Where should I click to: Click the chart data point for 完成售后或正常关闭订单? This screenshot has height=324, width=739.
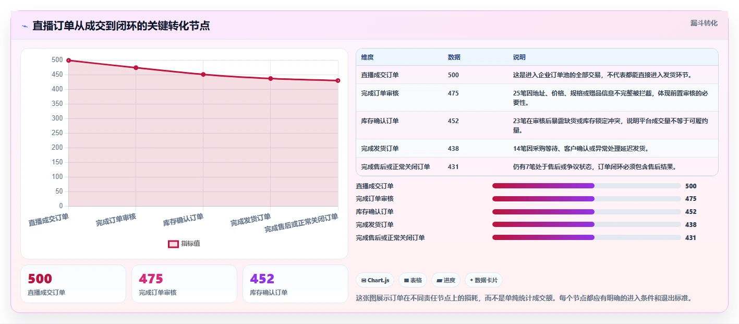[x=338, y=81]
